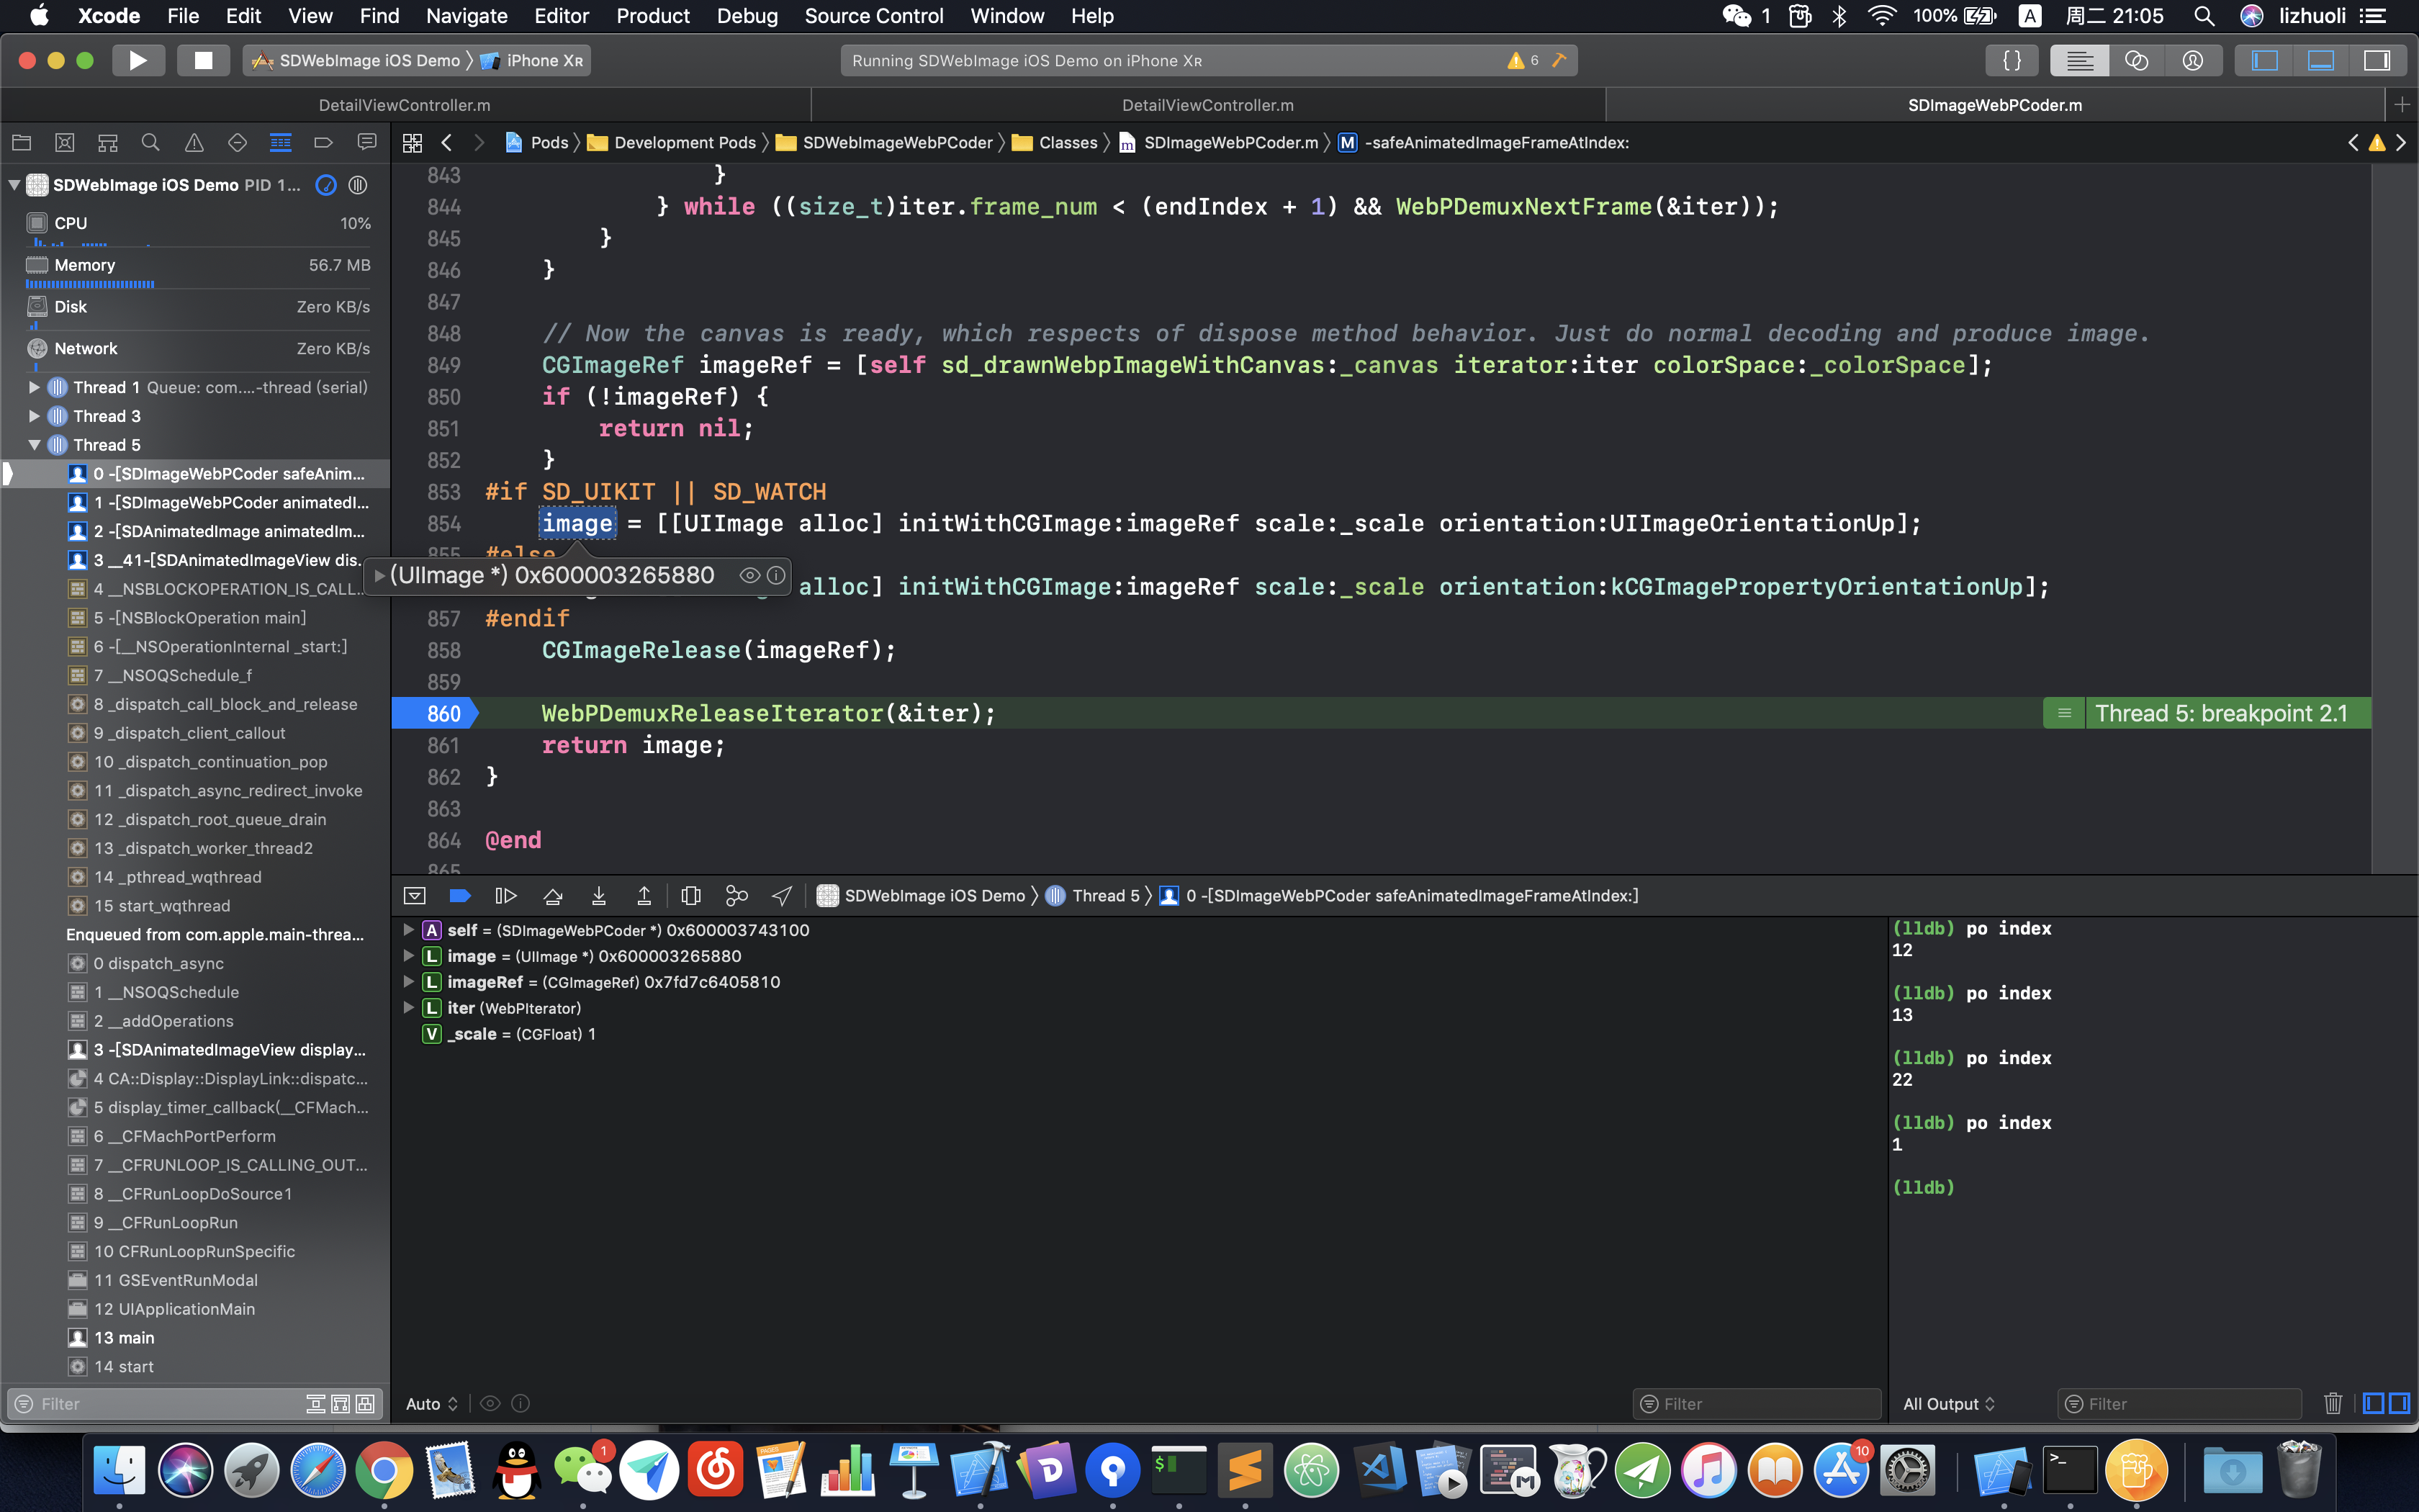Screen dimensions: 2419x1512
Task: Click the Classes breadcrumb folder
Action: 1066,143
